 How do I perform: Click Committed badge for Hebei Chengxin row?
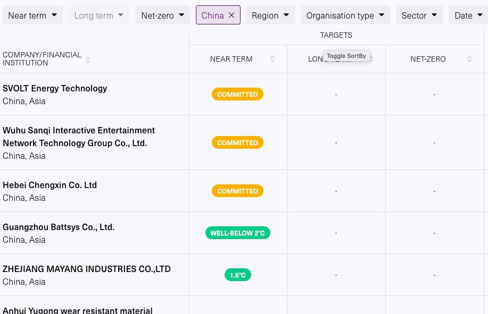(237, 191)
